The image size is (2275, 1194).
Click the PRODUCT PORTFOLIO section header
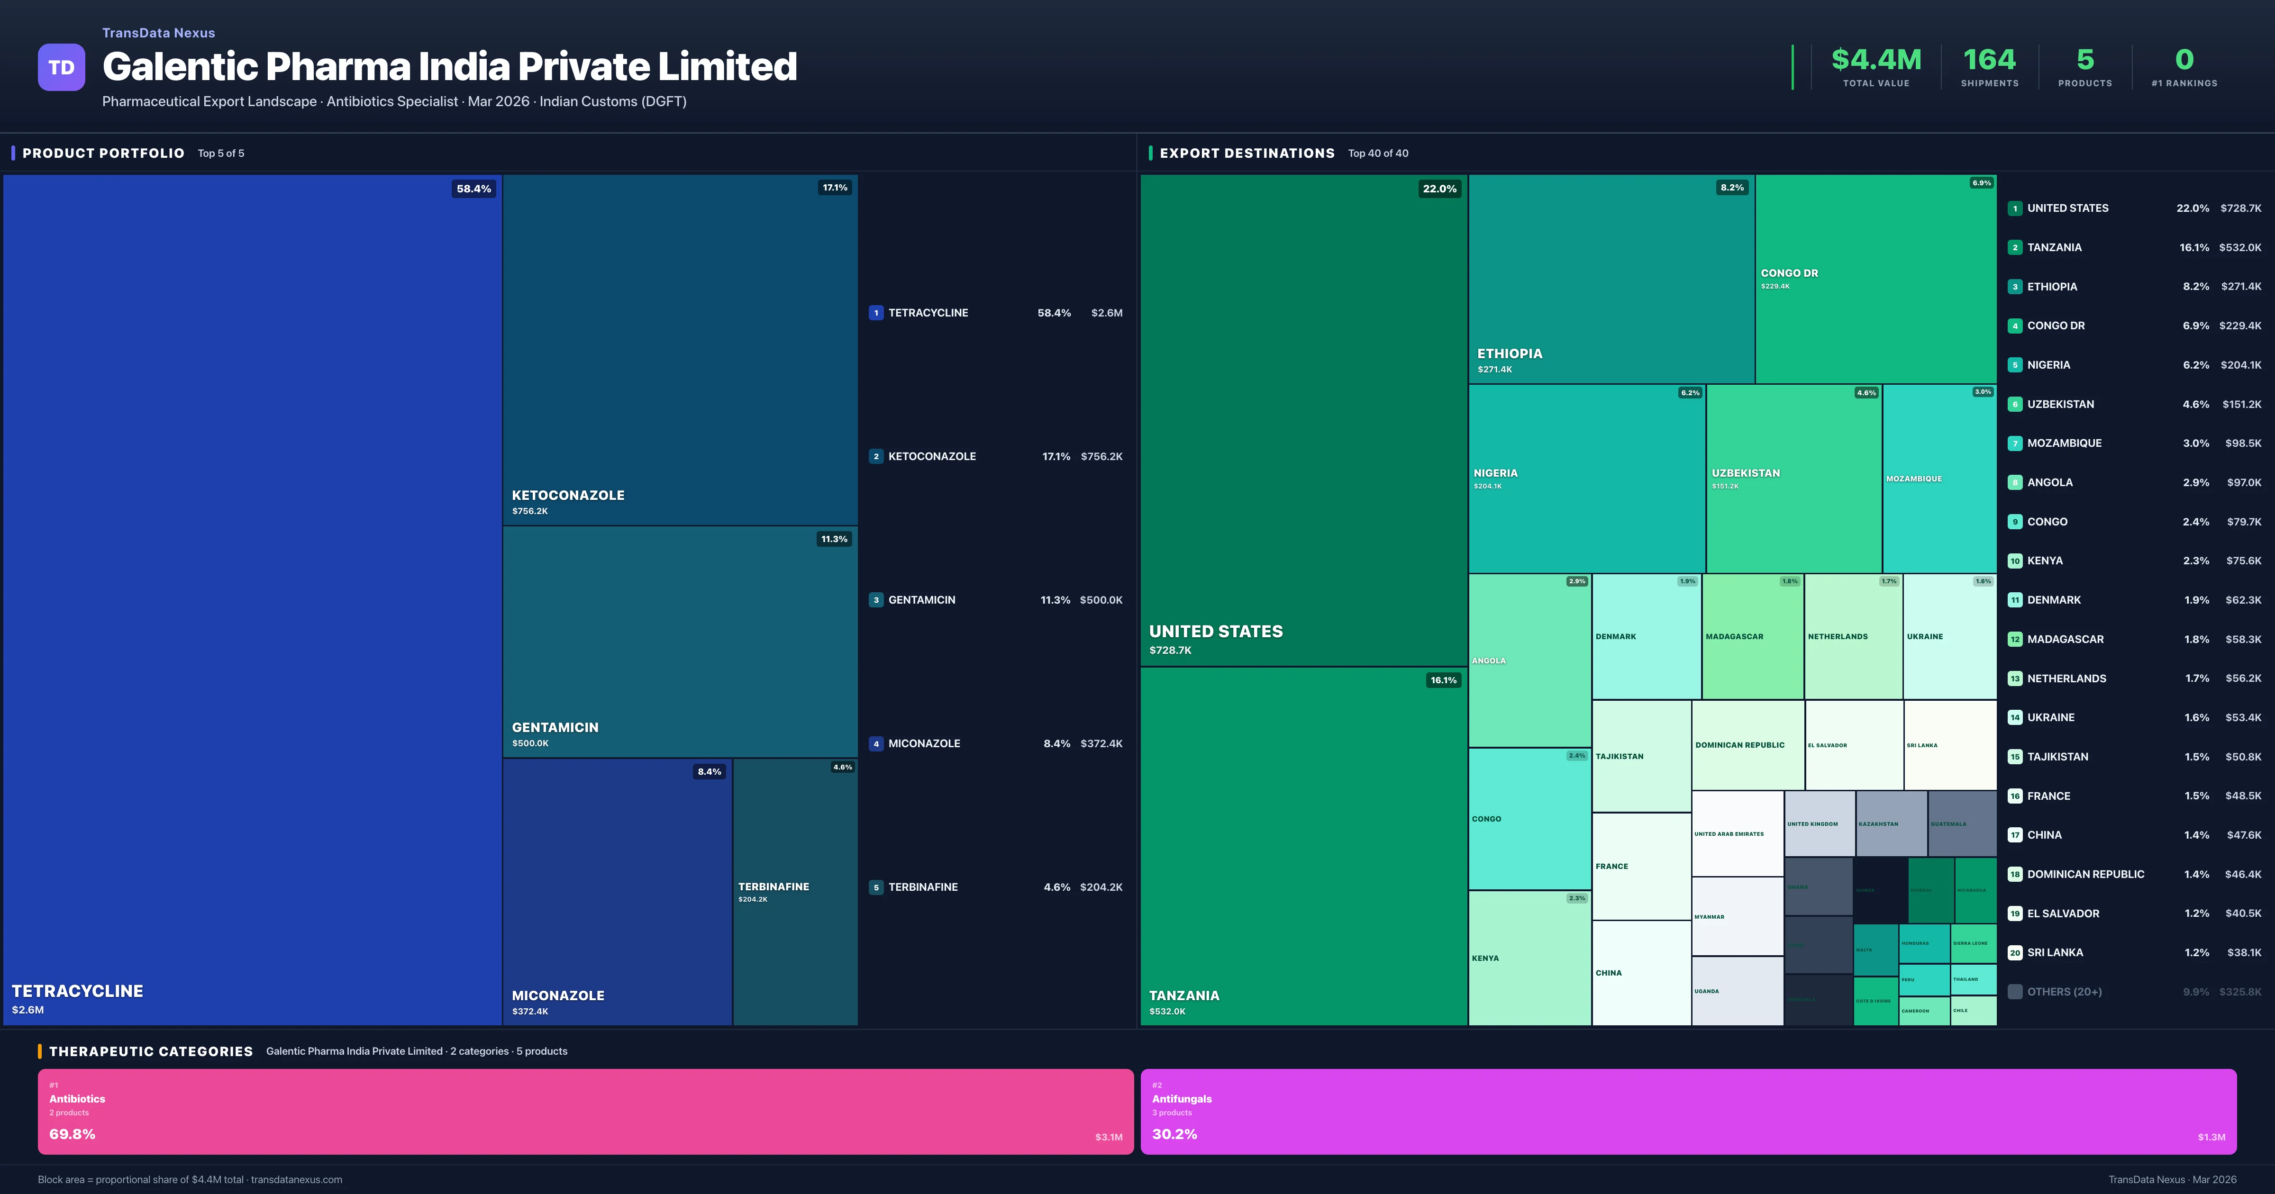coord(102,153)
